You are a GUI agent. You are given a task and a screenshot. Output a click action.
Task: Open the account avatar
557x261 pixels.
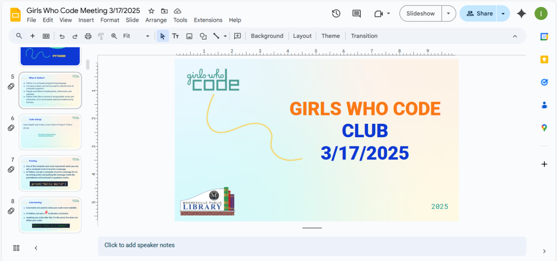[541, 13]
